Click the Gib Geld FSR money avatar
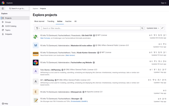Viewport: 169px width, 106px height. click(36, 37)
